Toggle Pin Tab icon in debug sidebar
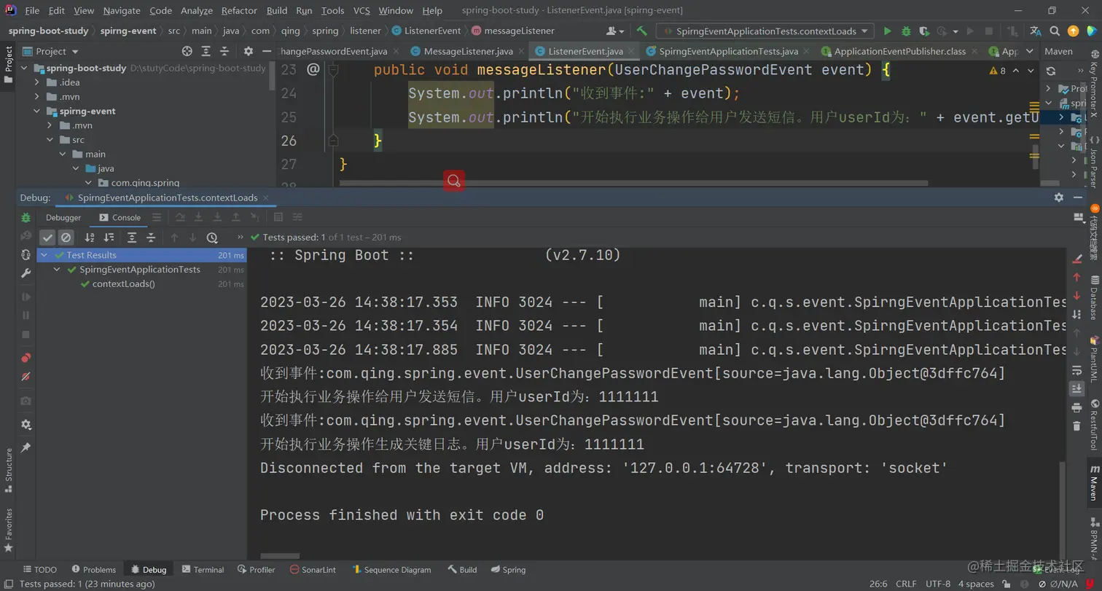 [x=26, y=447]
